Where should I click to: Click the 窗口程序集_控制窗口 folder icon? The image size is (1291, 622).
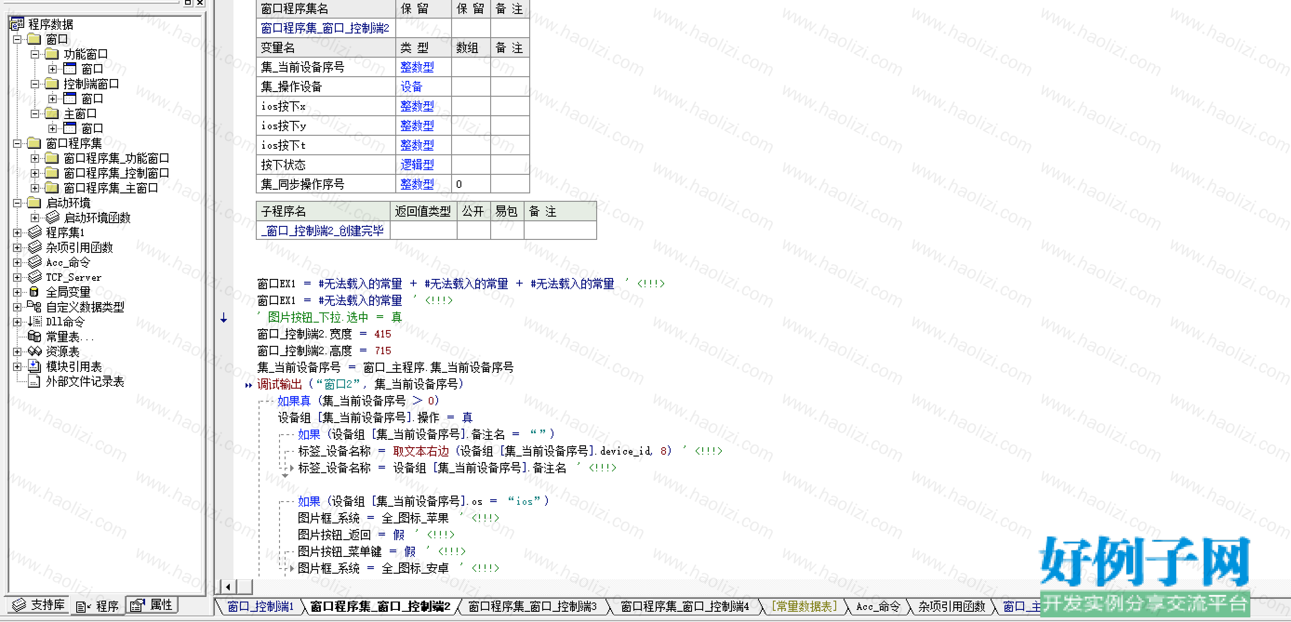52,173
